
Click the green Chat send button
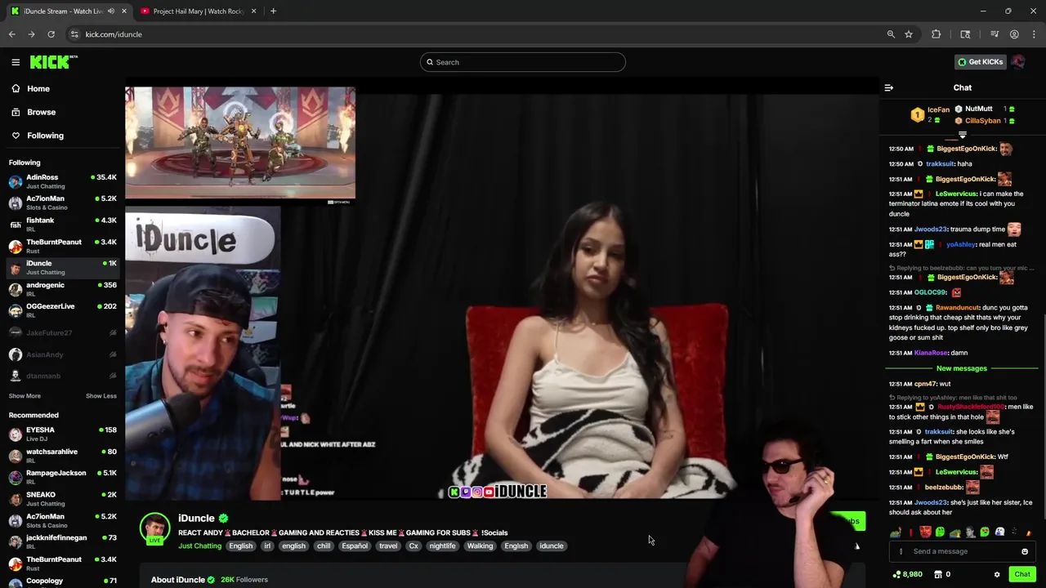tap(1022, 574)
